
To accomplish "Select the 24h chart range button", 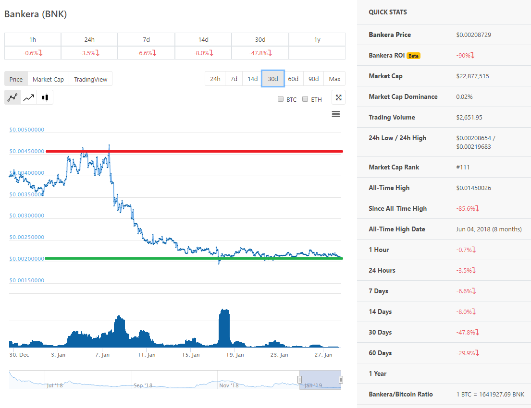I will [x=215, y=79].
